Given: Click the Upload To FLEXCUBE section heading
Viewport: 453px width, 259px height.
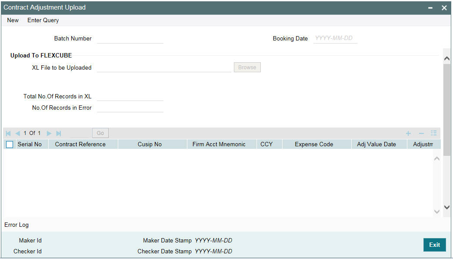Looking at the screenshot, I should [x=41, y=56].
